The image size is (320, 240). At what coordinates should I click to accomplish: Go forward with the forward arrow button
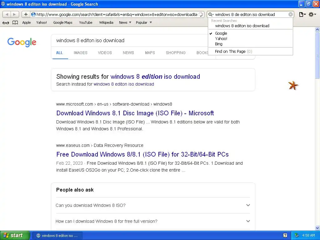pos(14,14)
